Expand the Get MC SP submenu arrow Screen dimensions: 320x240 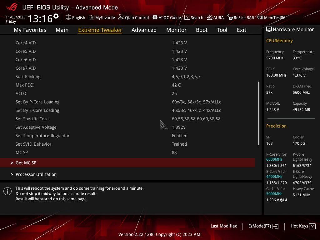(12, 163)
